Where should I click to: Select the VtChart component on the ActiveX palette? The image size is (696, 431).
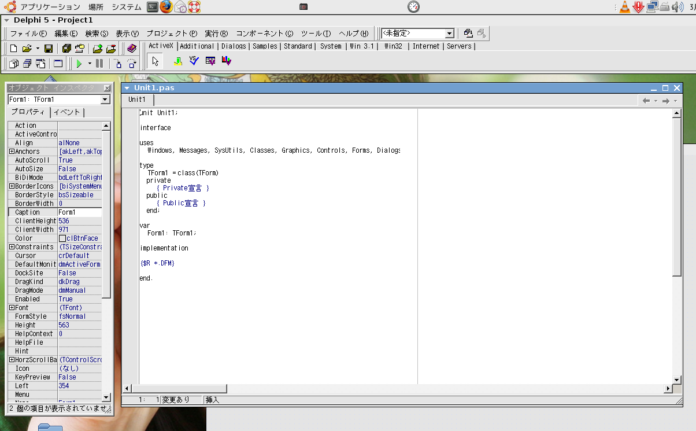[227, 60]
